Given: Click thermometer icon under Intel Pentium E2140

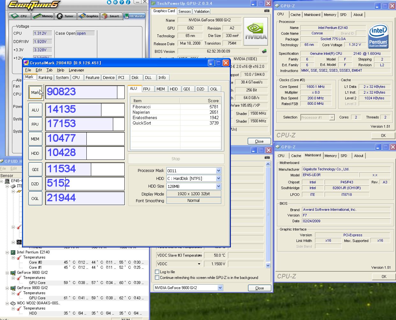Looking at the screenshot, I should (19, 257).
